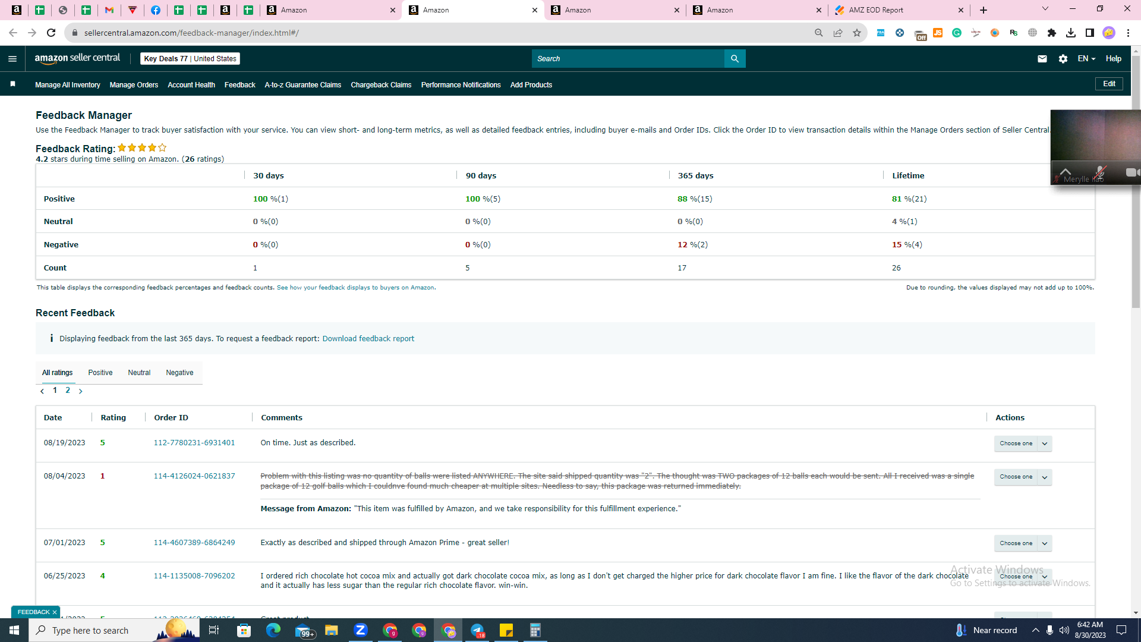The width and height of the screenshot is (1141, 642).
Task: Go back using browser back arrow
Action: coord(13,33)
